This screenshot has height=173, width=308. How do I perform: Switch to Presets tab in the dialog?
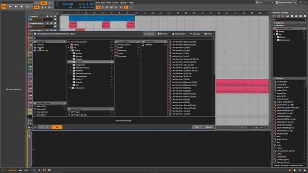pyautogui.click(x=163, y=34)
